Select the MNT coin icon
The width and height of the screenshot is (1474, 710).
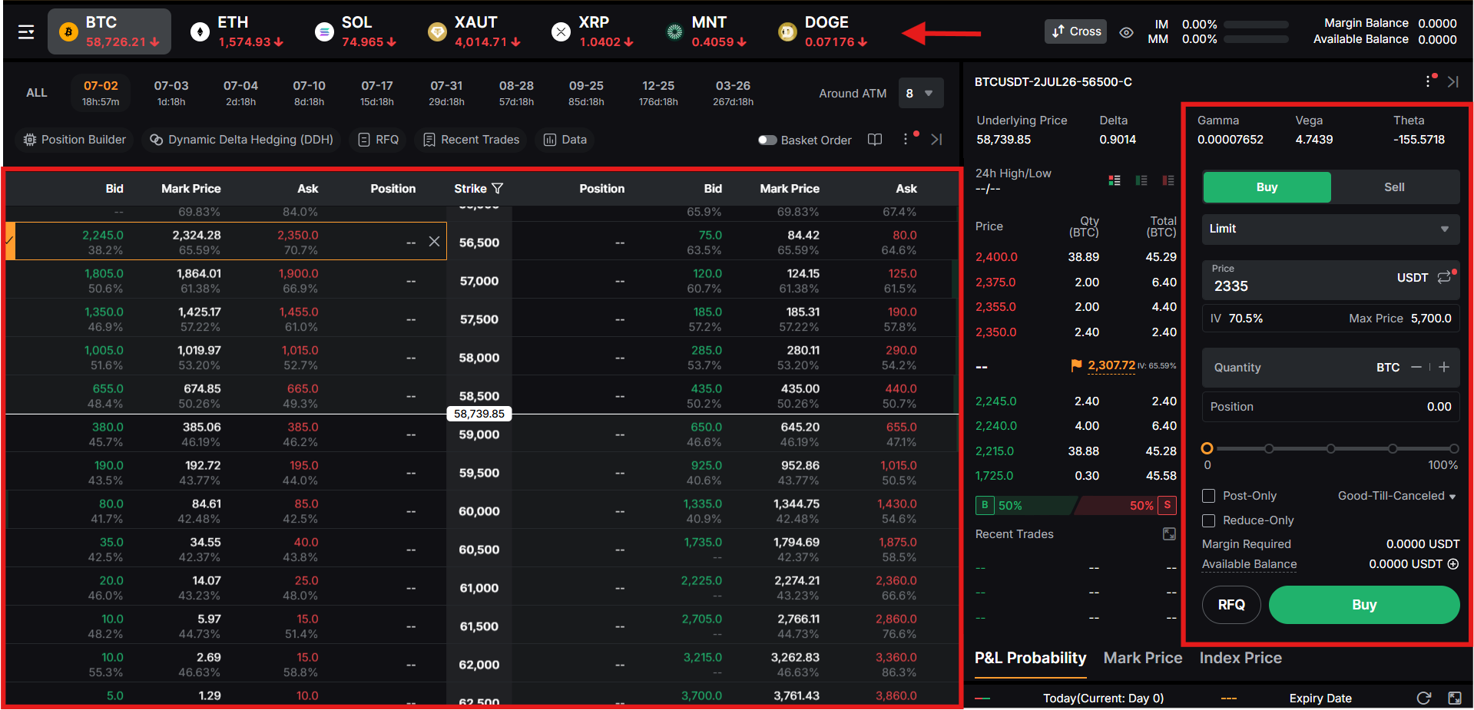(x=674, y=31)
